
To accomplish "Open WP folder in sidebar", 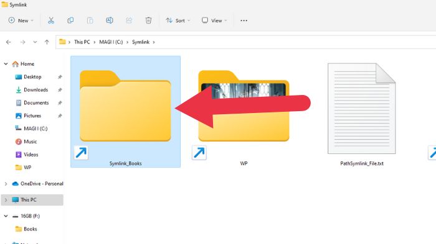I will [x=27, y=168].
